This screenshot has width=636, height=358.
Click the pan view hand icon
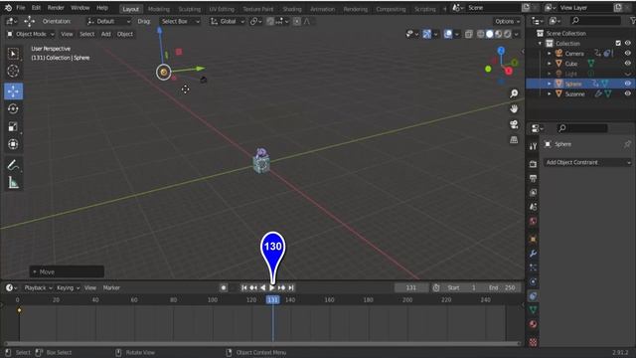514,108
